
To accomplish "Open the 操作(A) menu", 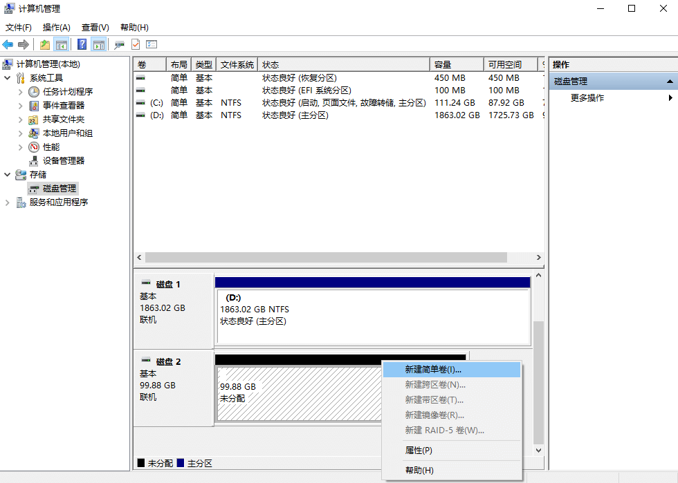I will click(55, 27).
